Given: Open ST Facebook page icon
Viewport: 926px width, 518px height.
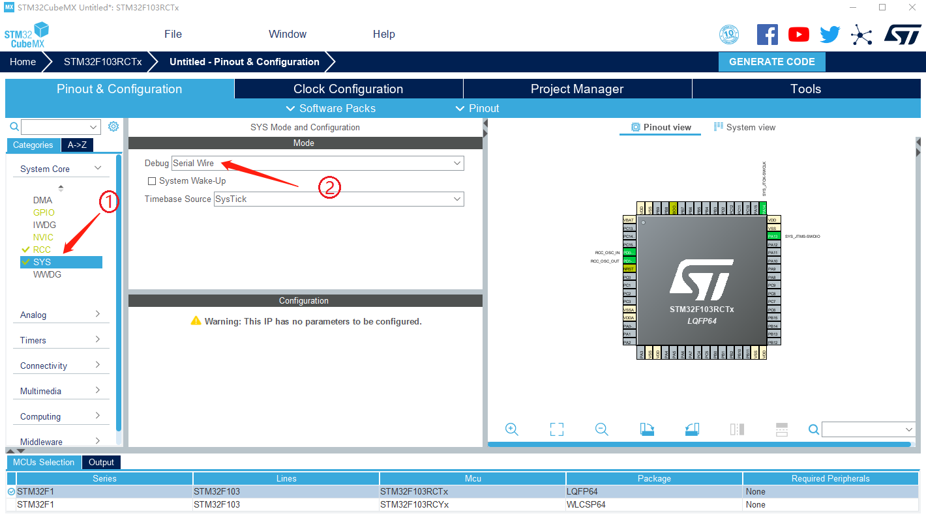Looking at the screenshot, I should tap(767, 35).
